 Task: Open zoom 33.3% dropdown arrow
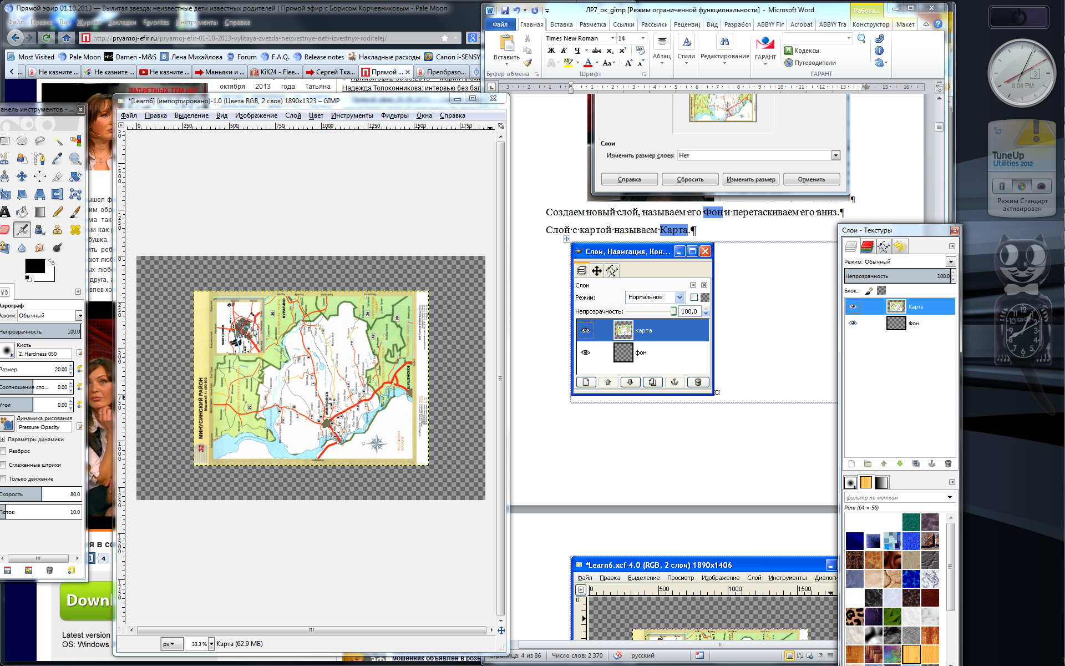(x=211, y=644)
